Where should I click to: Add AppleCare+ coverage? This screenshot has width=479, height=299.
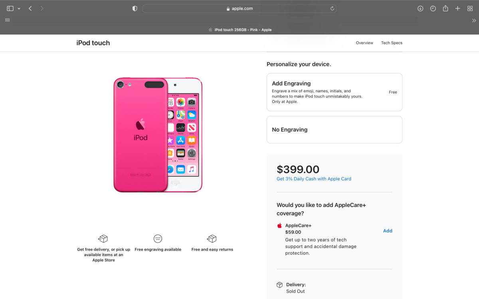tap(388, 231)
